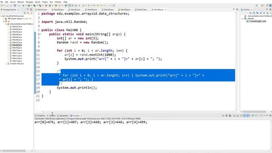The width and height of the screenshot is (272, 153).
Task: Collapse edu.examples.arrays1d package node
Action: (x=6, y=24)
